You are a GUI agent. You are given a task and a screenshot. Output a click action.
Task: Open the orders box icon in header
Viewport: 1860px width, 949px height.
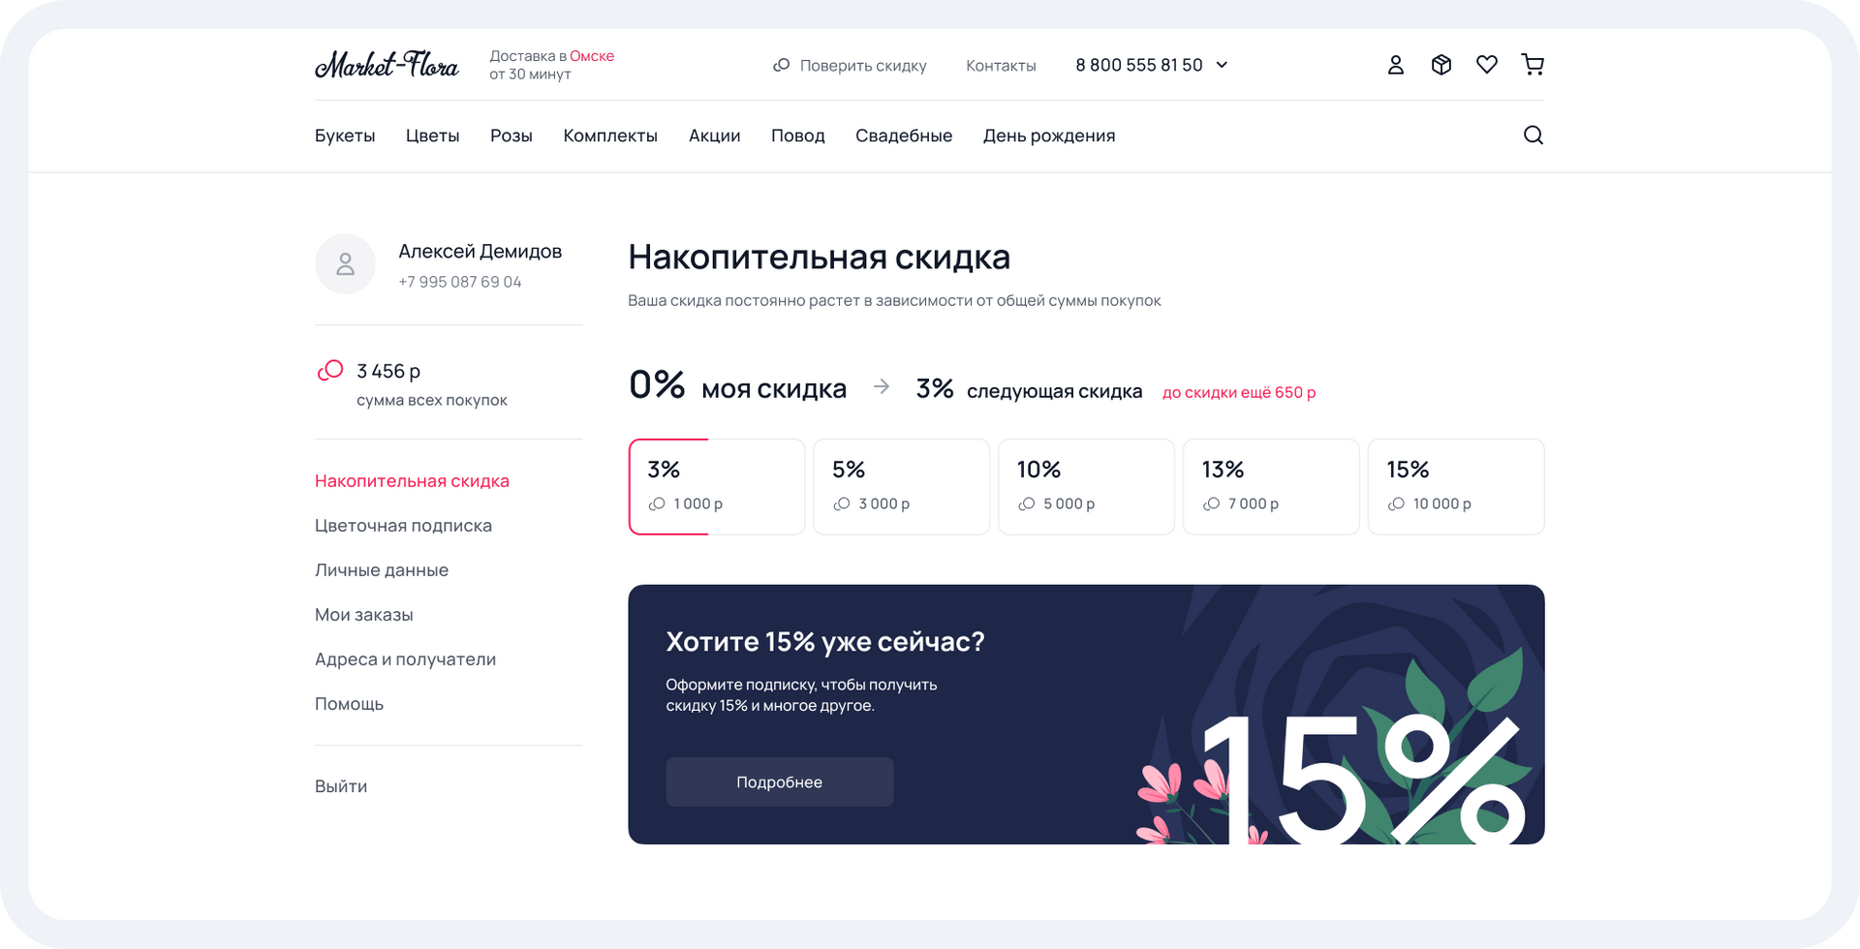(x=1441, y=65)
